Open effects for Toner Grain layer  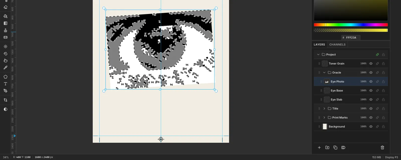(x=377, y=63)
